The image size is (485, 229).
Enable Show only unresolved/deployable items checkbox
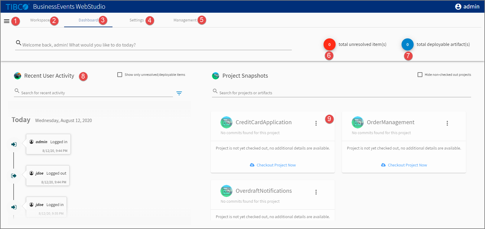point(120,75)
